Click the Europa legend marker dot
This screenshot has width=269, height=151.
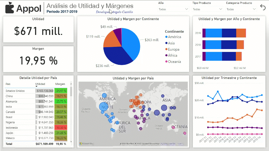(167, 49)
